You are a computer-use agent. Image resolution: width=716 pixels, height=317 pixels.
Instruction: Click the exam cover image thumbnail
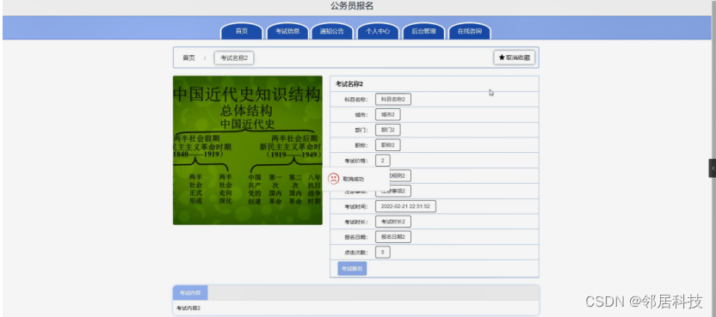[248, 150]
